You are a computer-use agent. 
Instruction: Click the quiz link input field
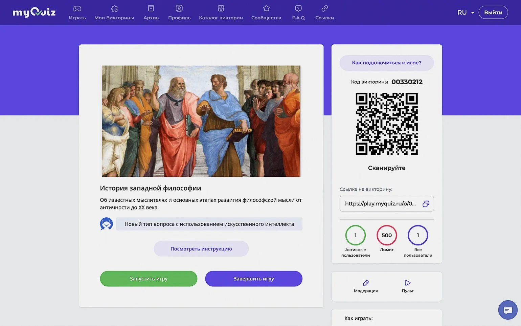(380, 204)
